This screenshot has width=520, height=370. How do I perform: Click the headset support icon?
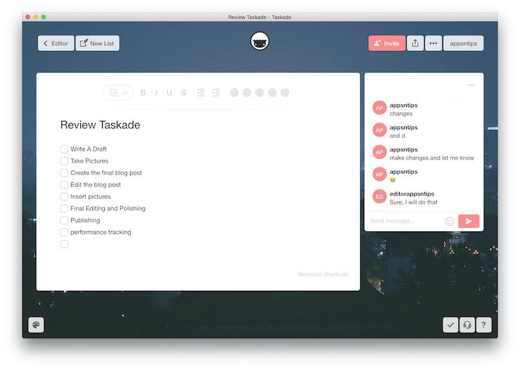(x=467, y=325)
